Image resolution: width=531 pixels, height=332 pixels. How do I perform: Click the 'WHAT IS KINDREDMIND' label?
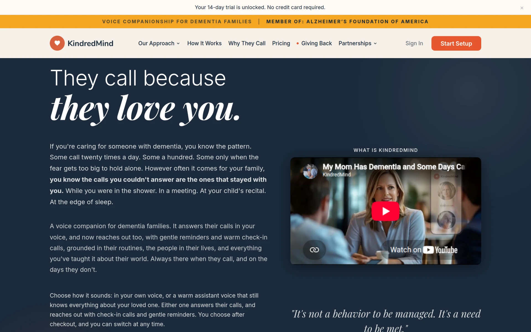tap(386, 150)
